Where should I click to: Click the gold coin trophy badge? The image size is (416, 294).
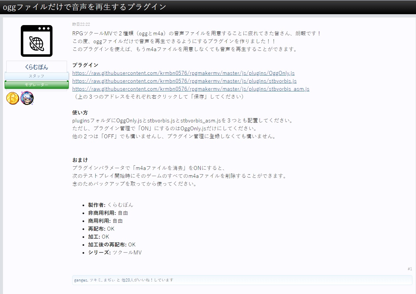[x=13, y=98]
